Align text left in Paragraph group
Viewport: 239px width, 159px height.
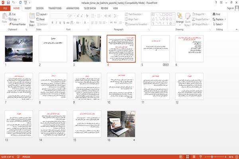click(x=92, y=23)
